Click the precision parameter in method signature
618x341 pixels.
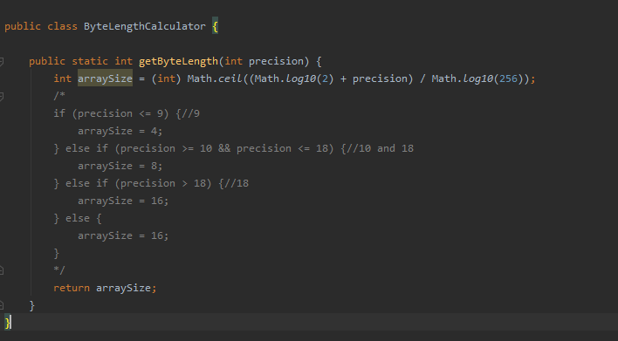click(277, 61)
